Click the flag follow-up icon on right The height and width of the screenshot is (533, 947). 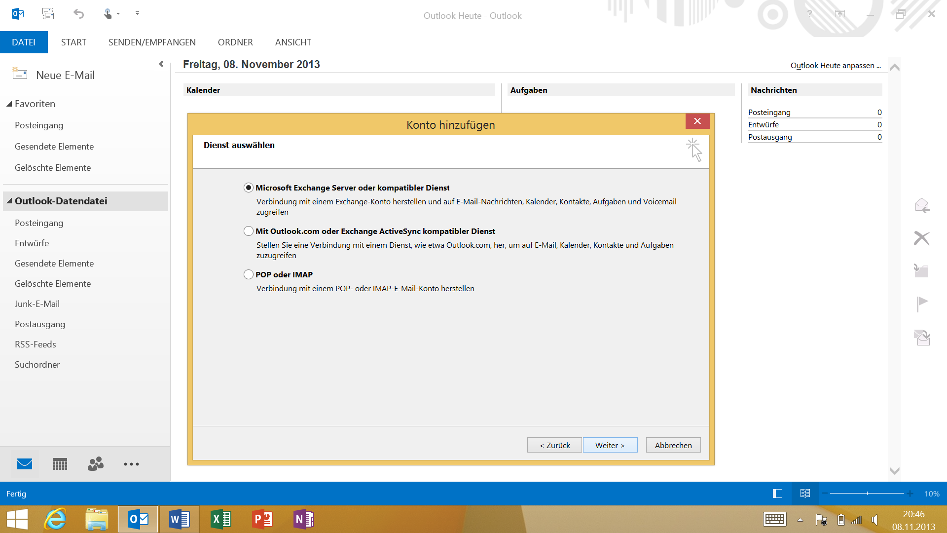click(x=921, y=304)
